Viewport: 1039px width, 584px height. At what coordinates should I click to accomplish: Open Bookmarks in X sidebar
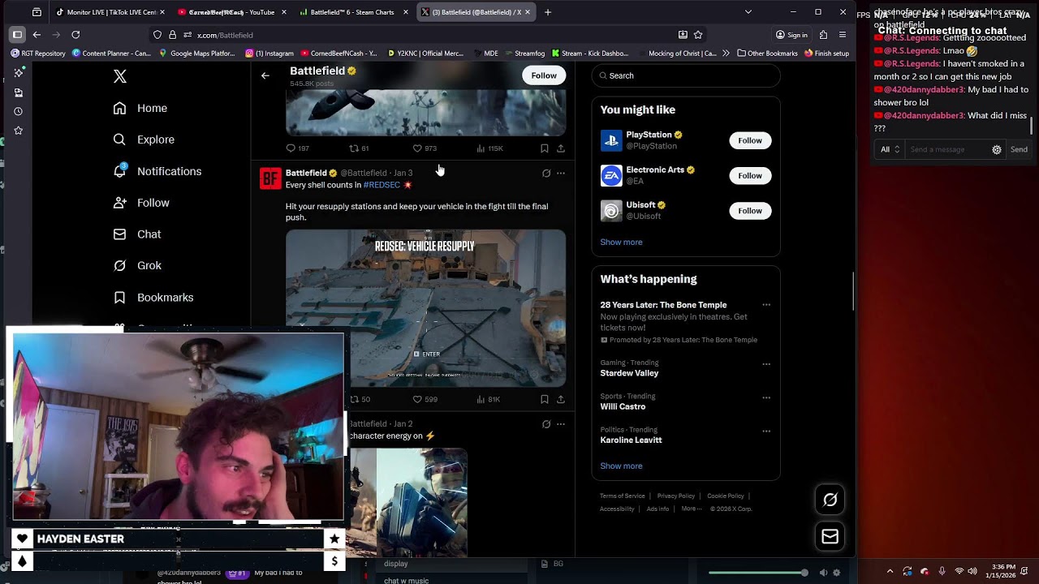click(153, 298)
